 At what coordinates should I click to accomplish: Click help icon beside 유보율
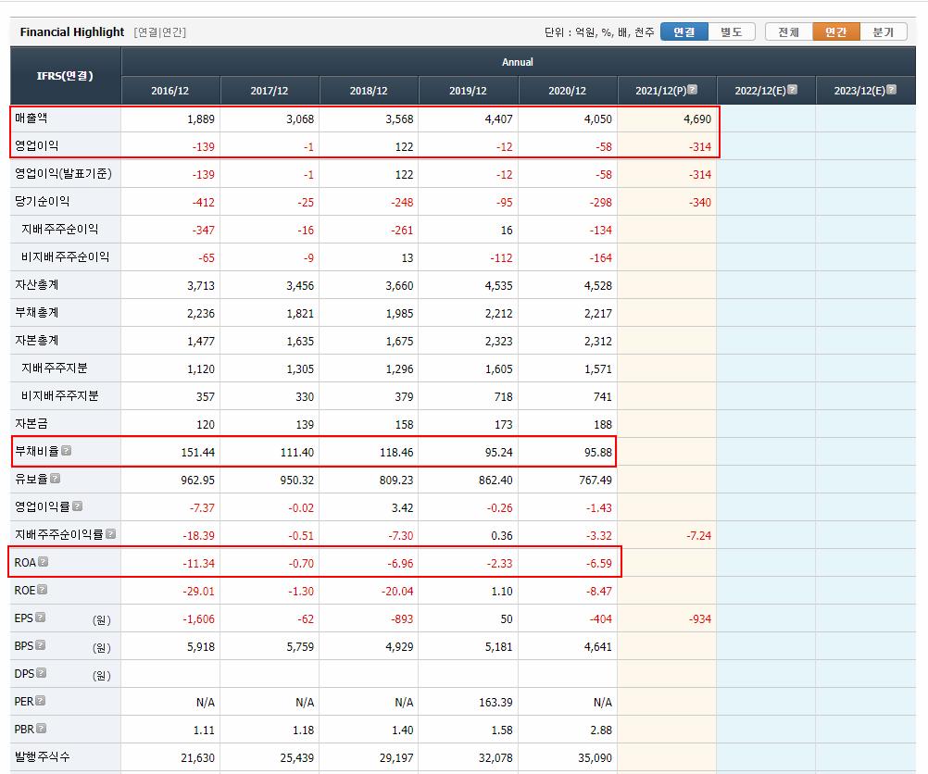point(55,478)
